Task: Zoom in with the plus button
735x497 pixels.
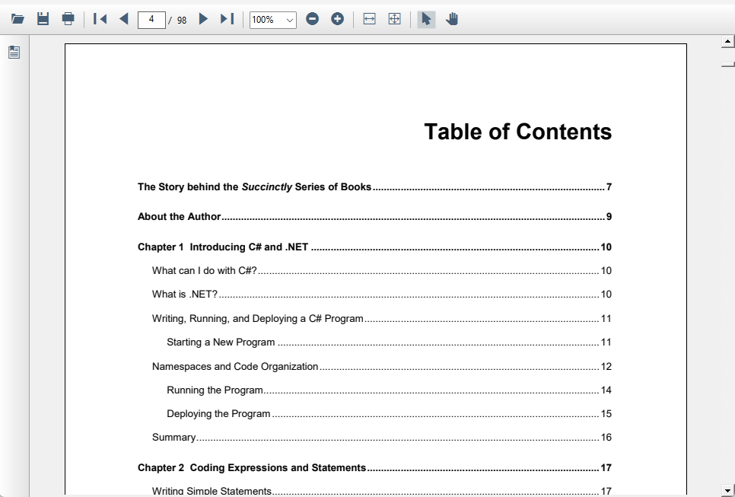Action: click(338, 19)
